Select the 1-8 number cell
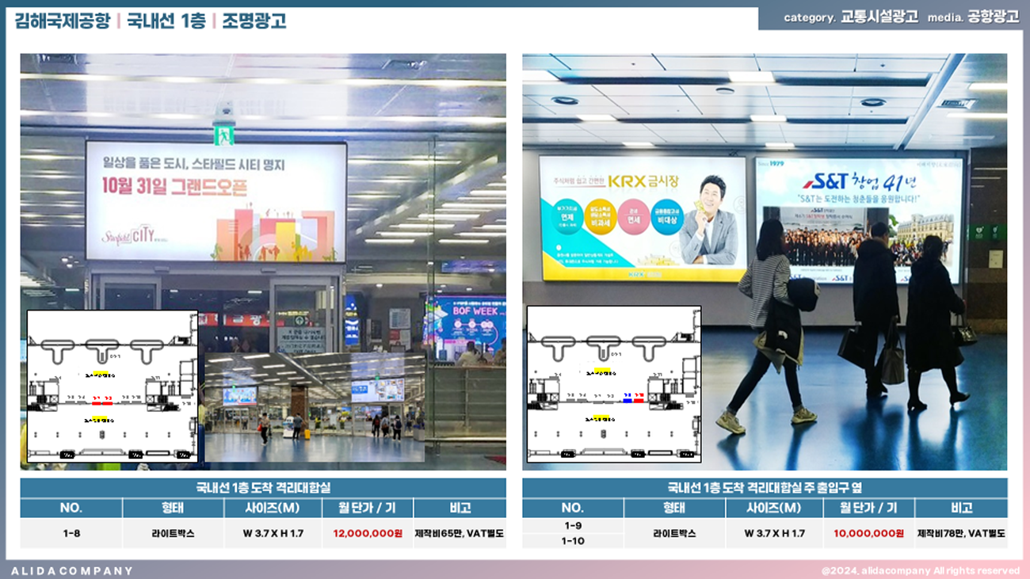The height and width of the screenshot is (579, 1030). click(x=71, y=533)
